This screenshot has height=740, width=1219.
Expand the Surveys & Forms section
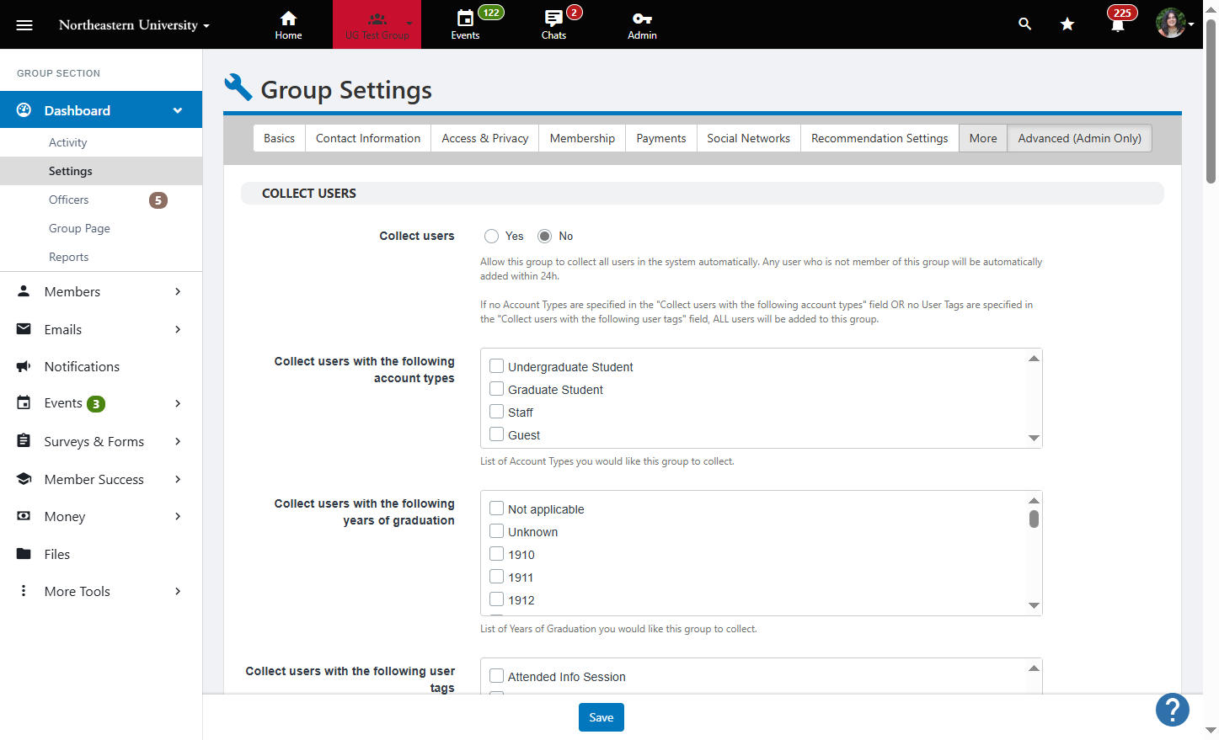tap(178, 441)
